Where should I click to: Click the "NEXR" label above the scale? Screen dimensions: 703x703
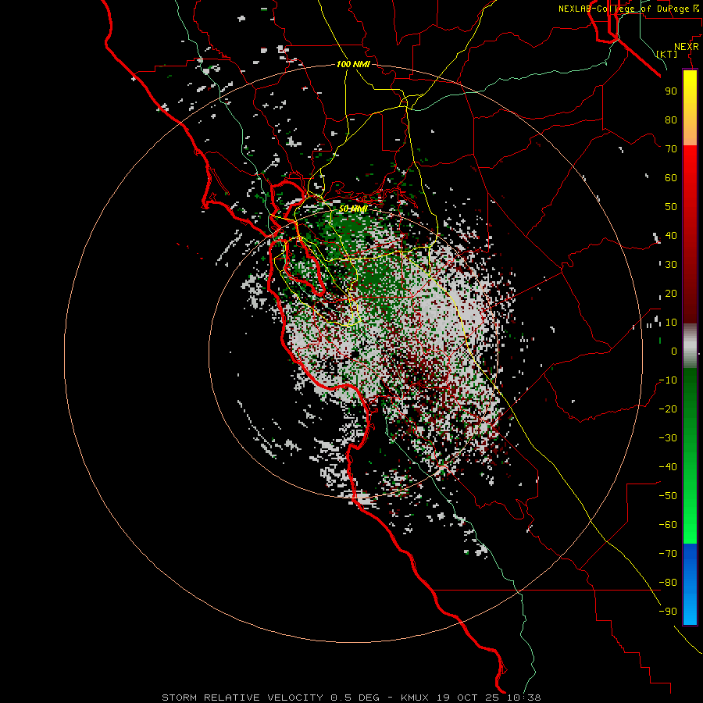coord(686,47)
